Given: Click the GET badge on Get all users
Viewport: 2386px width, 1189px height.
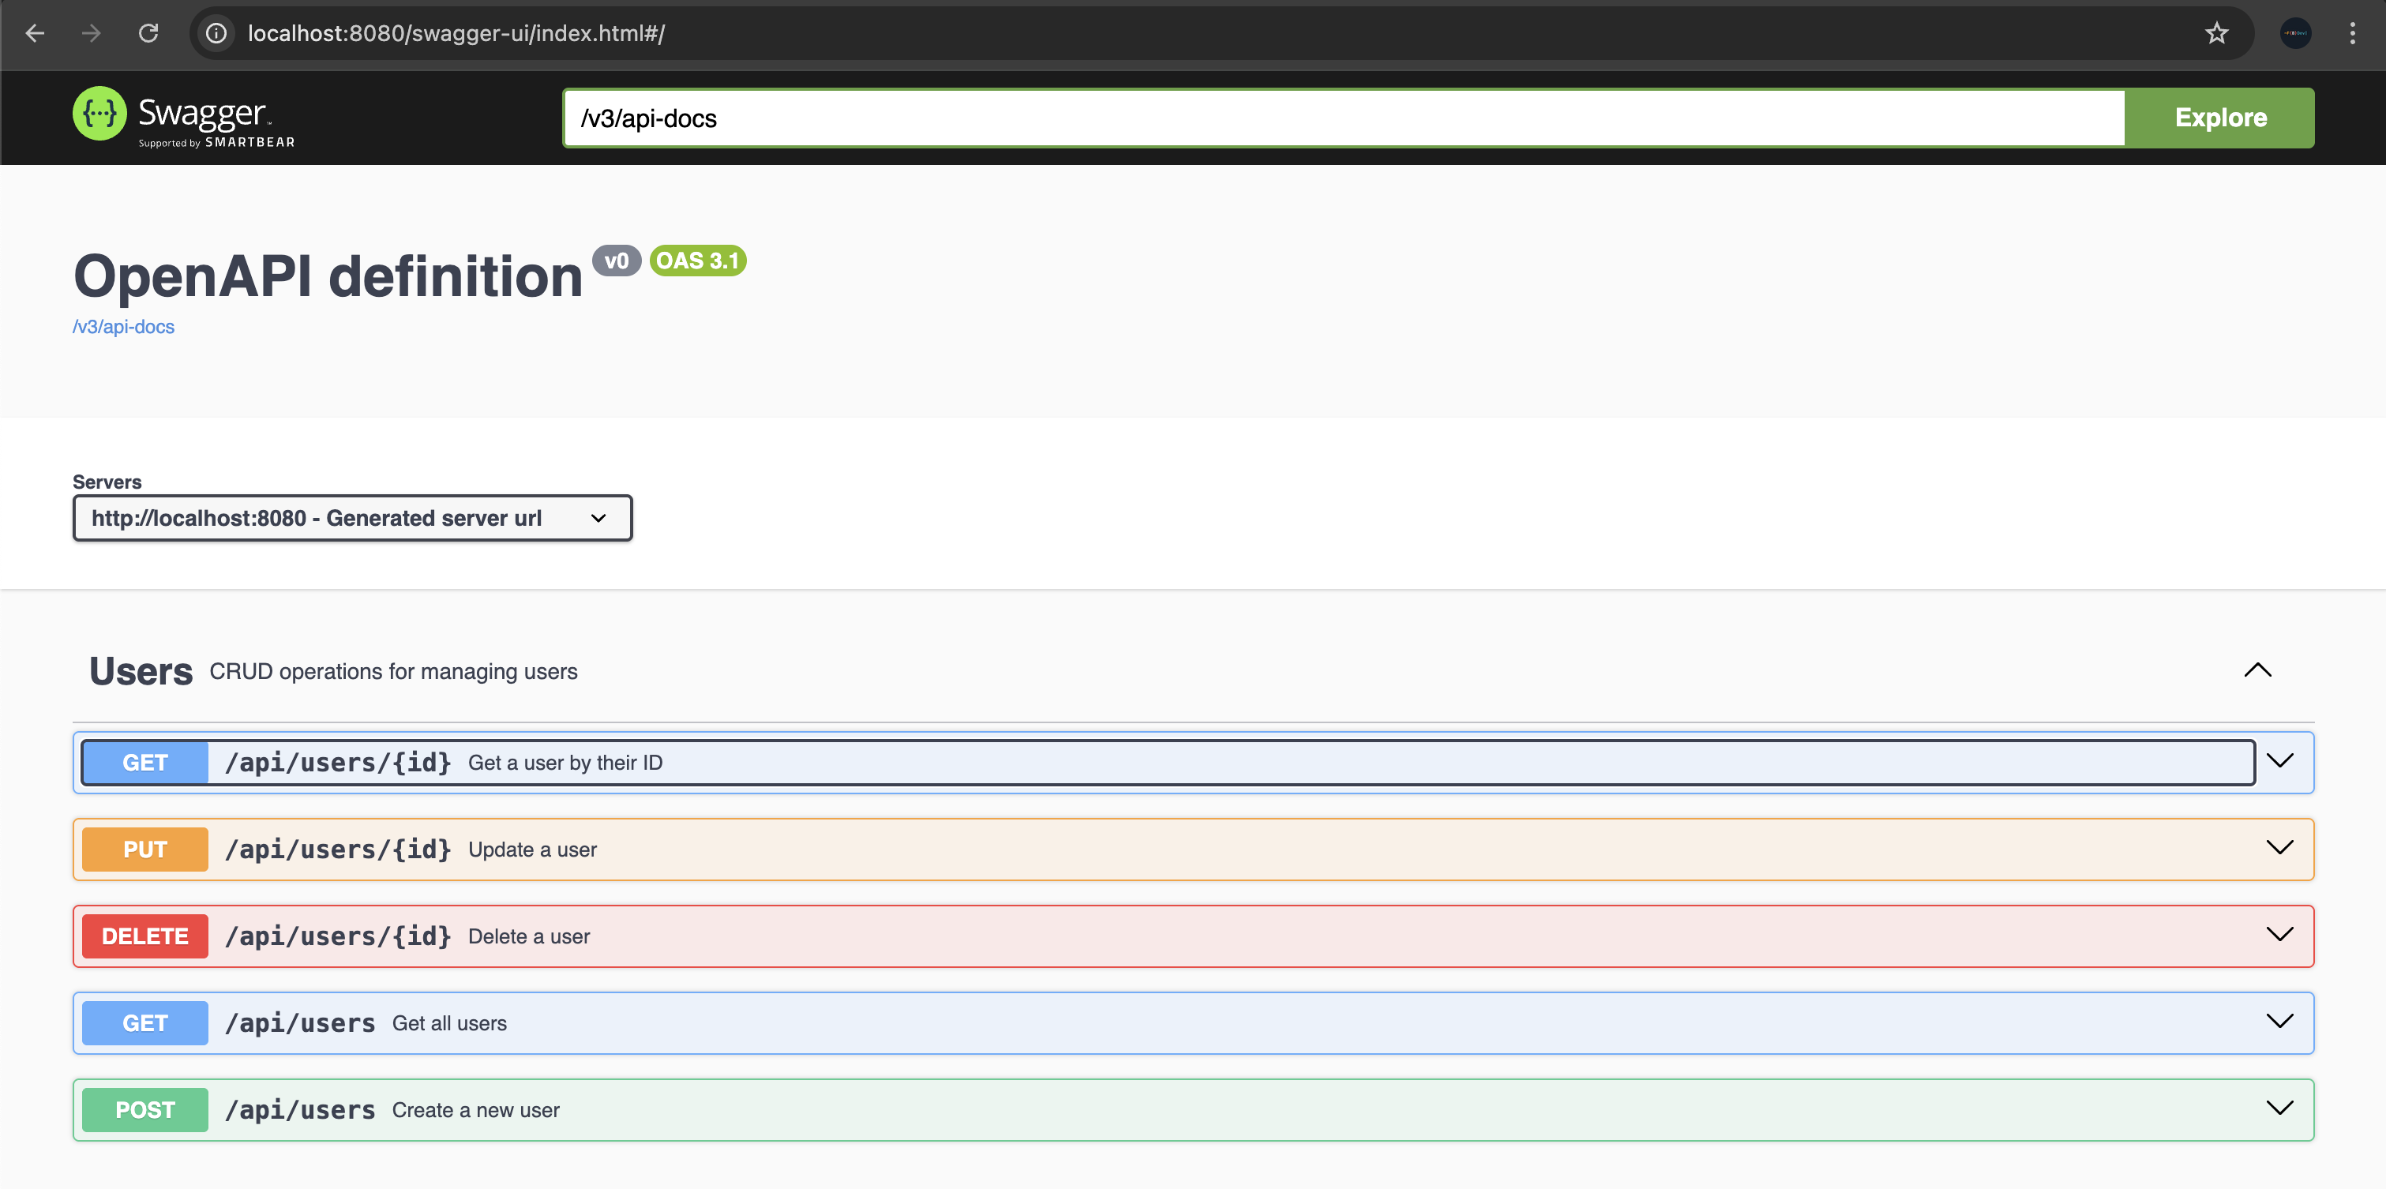Looking at the screenshot, I should tap(144, 1022).
